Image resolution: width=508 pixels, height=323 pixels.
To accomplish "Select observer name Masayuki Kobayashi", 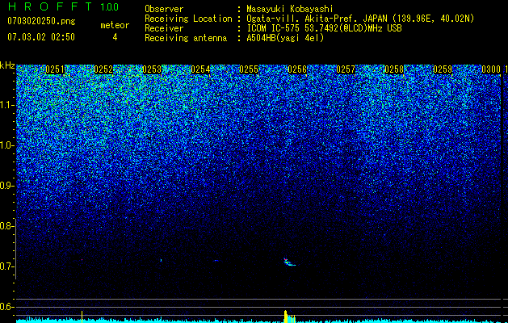I will tap(290, 9).
